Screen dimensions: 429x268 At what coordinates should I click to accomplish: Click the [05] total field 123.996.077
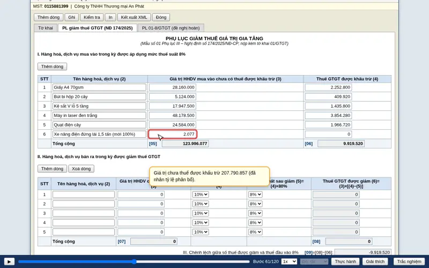(x=185, y=144)
